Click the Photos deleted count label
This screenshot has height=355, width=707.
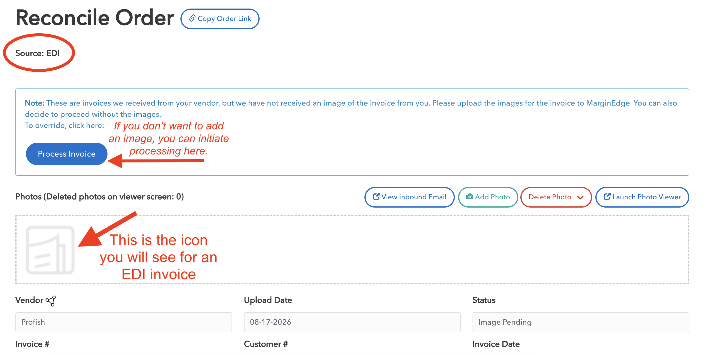click(100, 197)
